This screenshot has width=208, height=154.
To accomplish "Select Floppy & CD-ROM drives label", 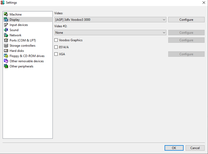I will click(27, 56).
